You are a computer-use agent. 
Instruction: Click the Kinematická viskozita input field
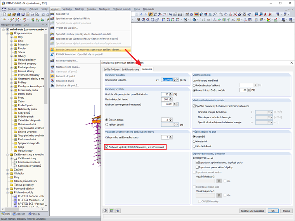[167, 80]
